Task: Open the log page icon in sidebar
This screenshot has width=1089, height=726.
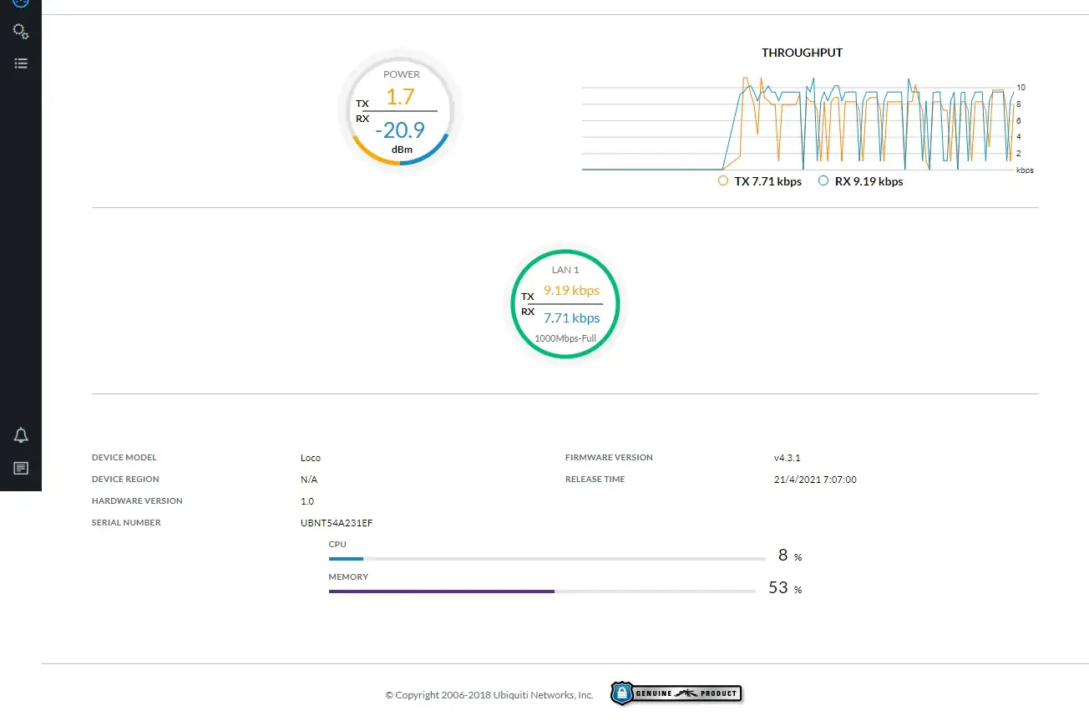Action: point(21,468)
